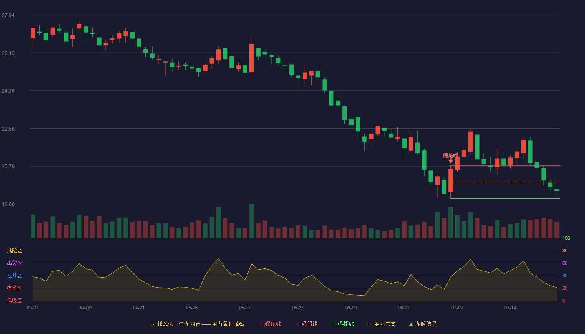Click the 19.00 price axis label
The height and width of the screenshot is (334, 585).
coord(8,205)
